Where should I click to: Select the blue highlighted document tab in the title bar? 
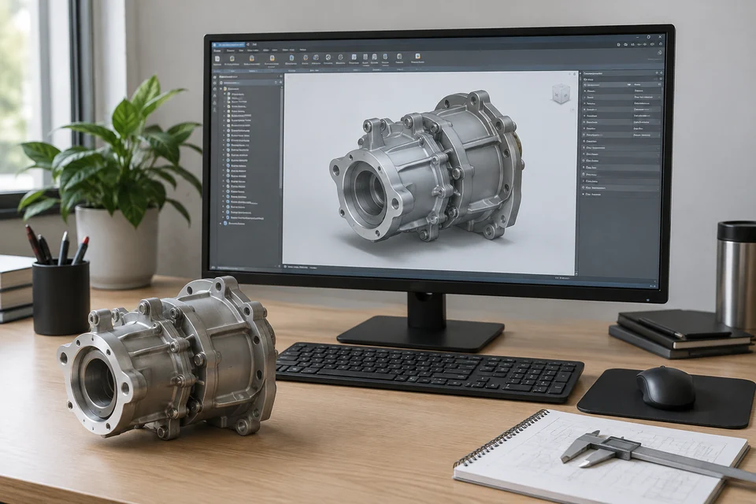click(230, 45)
